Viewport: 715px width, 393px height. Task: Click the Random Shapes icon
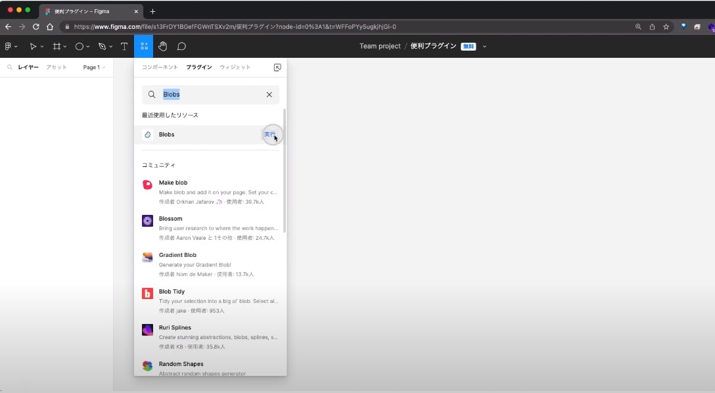(x=147, y=365)
